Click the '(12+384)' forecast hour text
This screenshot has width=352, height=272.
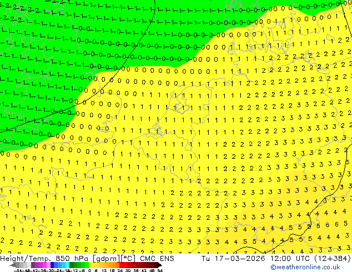[332, 259]
